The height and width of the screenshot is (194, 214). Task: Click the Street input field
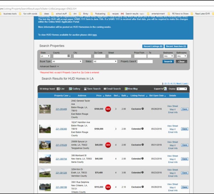(x=120, y=56)
